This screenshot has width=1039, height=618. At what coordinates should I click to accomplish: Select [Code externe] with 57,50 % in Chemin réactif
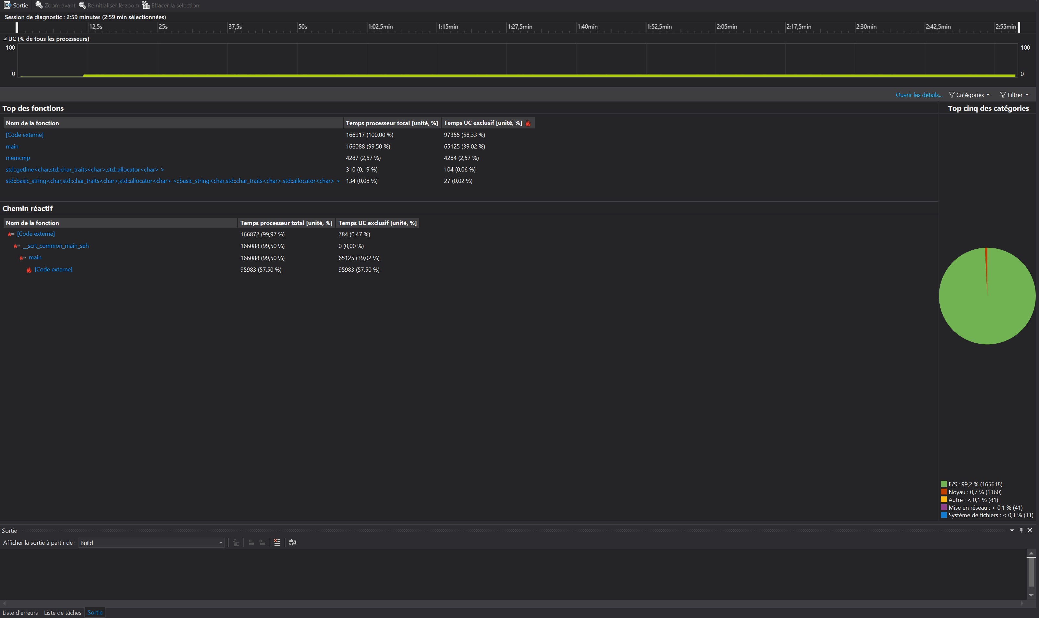coord(53,269)
